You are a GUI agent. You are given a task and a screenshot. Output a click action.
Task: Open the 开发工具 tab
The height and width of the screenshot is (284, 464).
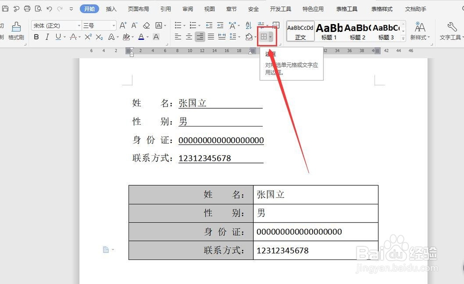281,9
